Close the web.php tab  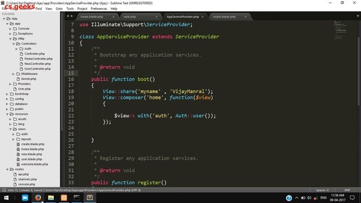tap(157, 16)
